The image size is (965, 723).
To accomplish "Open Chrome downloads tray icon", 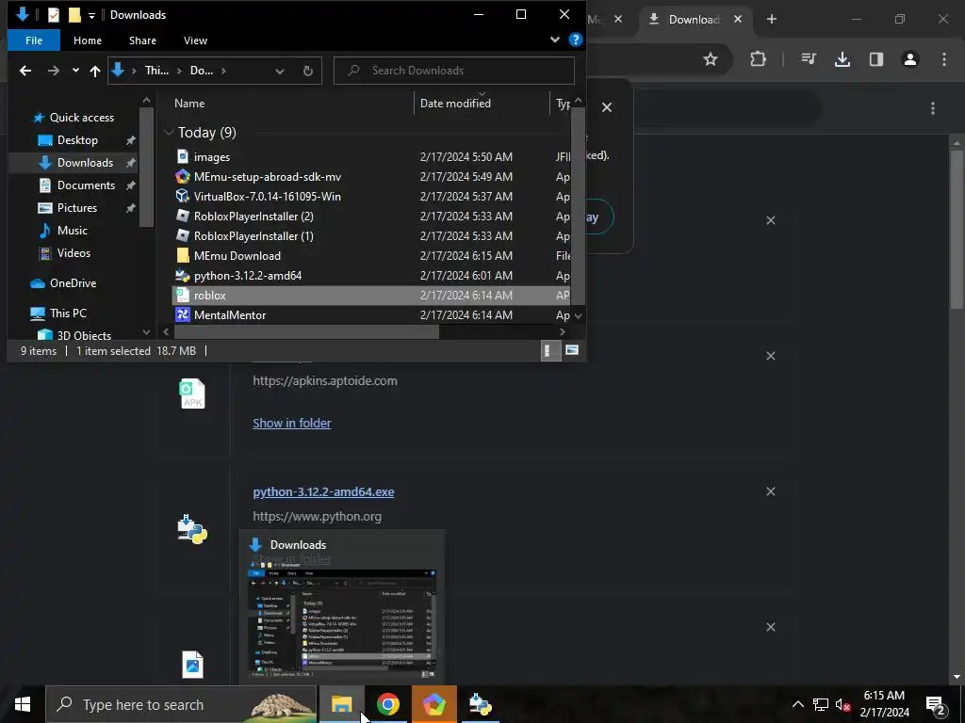I will 842,59.
